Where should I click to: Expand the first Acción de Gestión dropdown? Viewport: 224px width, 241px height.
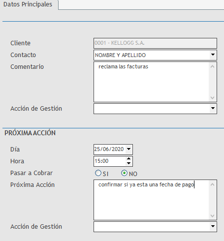(x=213, y=108)
